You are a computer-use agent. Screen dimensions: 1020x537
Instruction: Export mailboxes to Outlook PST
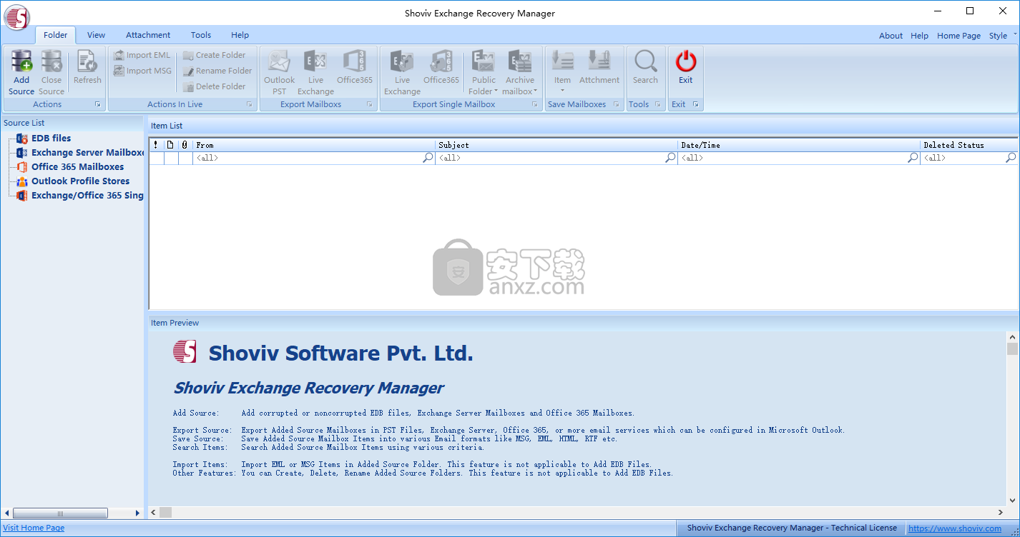click(279, 72)
